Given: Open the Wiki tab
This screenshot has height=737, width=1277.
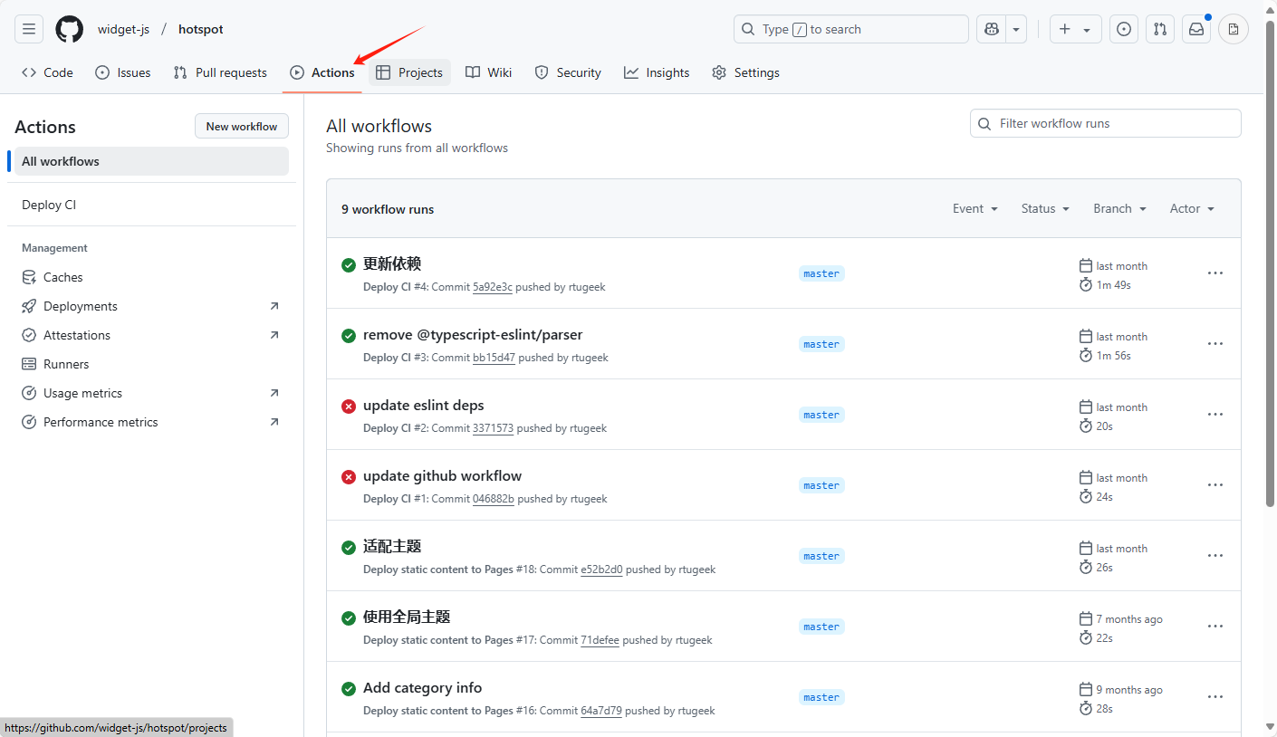Looking at the screenshot, I should pyautogui.click(x=489, y=72).
